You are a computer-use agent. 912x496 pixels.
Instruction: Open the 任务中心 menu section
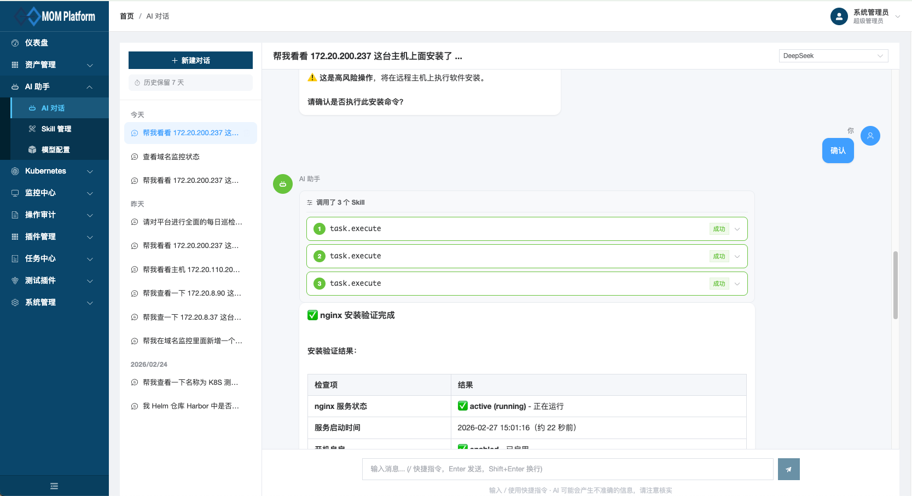click(x=41, y=258)
